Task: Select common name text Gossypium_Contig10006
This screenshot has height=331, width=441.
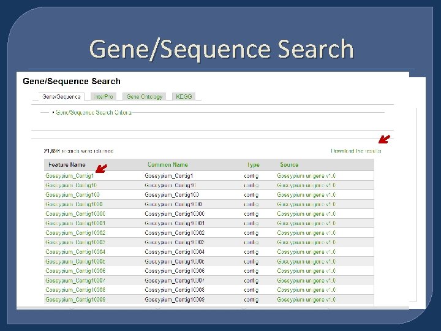Action: [x=175, y=271]
